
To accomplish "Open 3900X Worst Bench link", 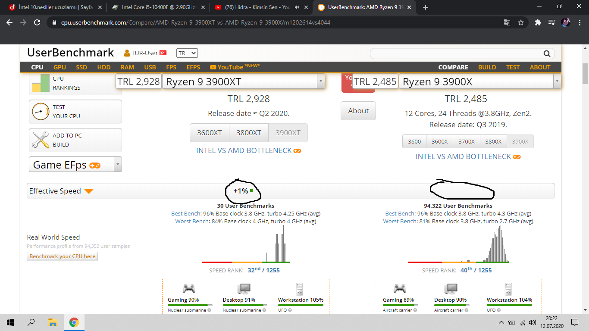I will point(400,221).
